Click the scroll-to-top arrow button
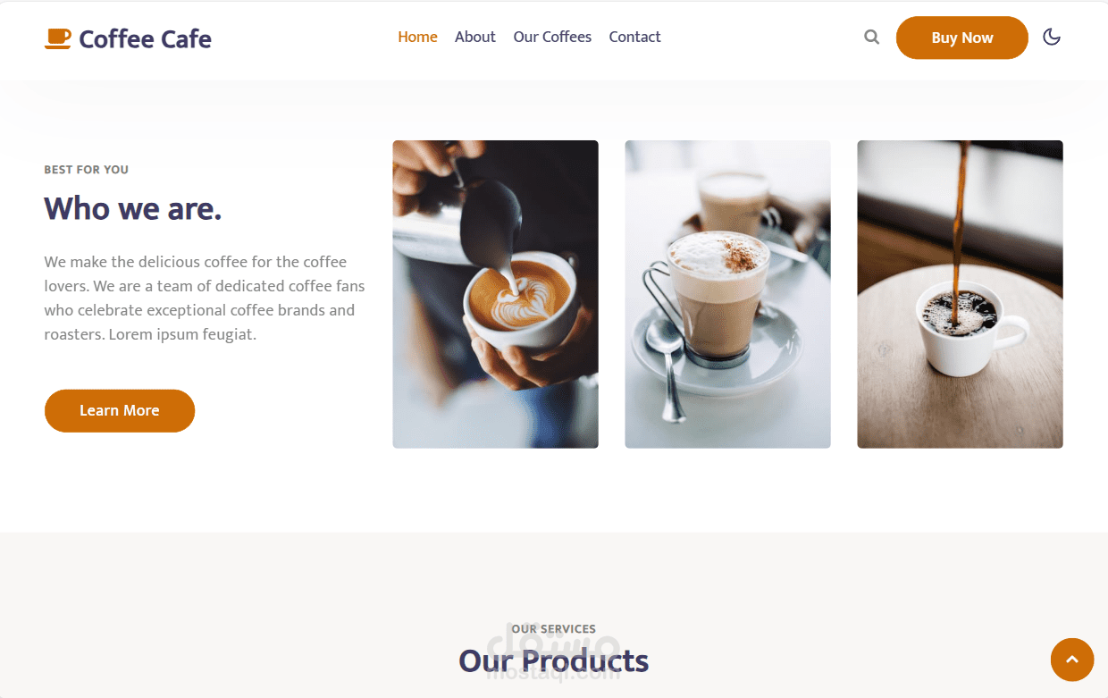This screenshot has width=1108, height=698. point(1072,660)
